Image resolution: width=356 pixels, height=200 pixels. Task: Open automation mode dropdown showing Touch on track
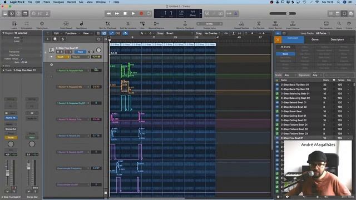click(63, 57)
